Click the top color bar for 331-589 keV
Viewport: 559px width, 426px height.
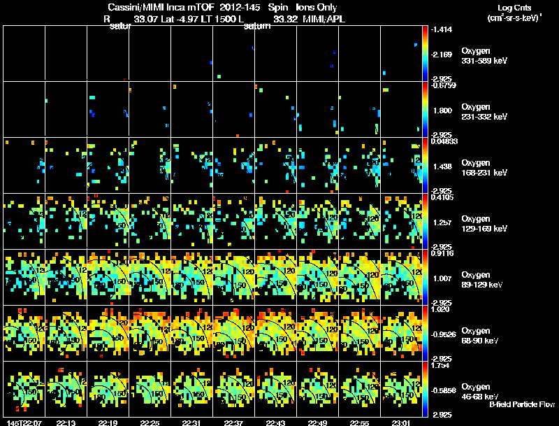click(425, 54)
